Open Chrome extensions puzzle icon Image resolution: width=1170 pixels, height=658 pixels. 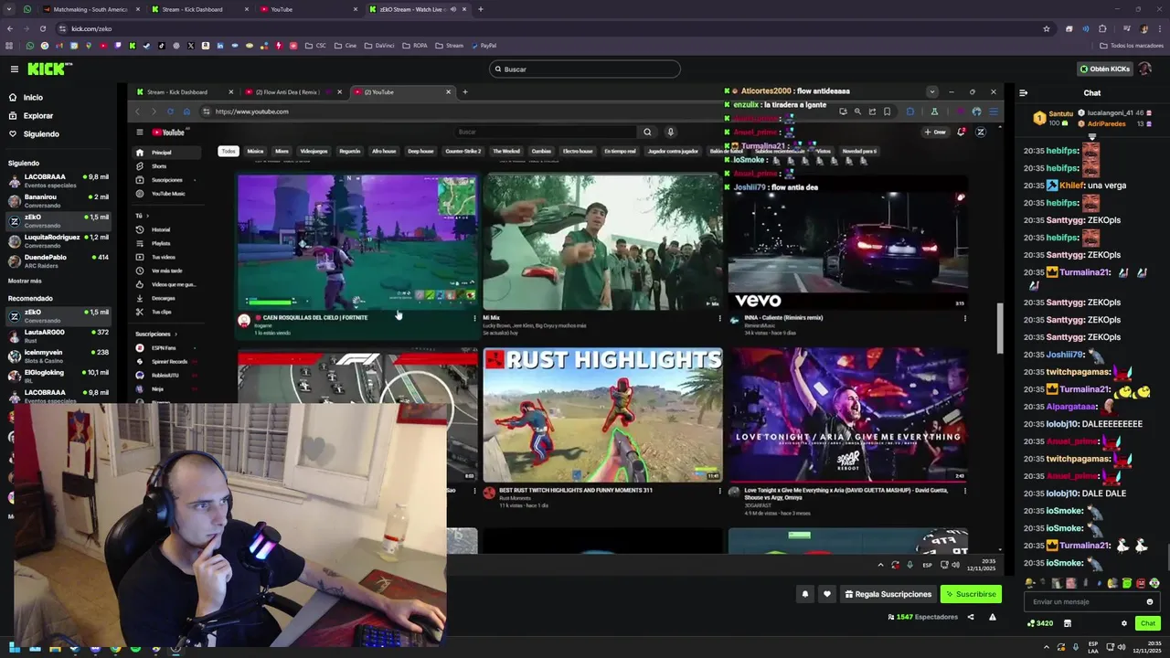point(1102,28)
